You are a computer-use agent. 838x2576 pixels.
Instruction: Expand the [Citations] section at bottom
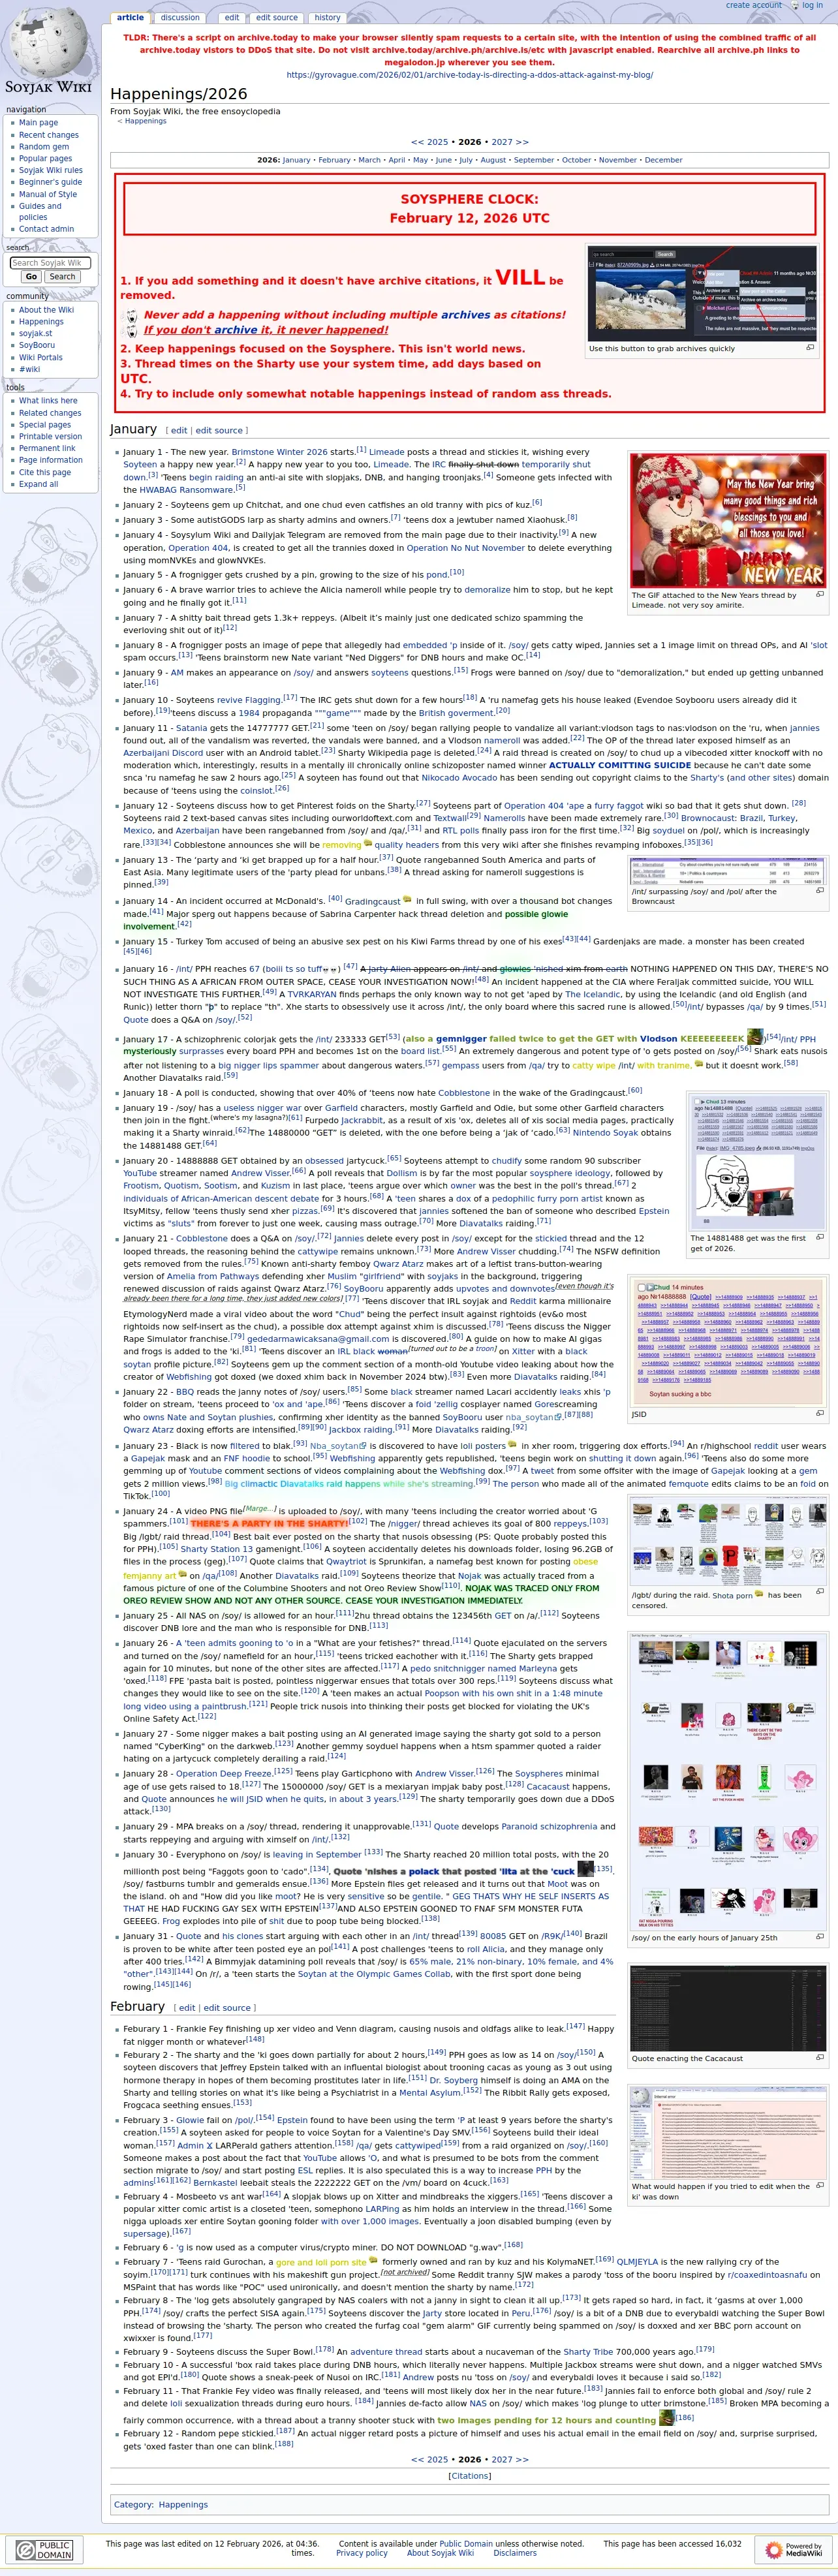(469, 2476)
